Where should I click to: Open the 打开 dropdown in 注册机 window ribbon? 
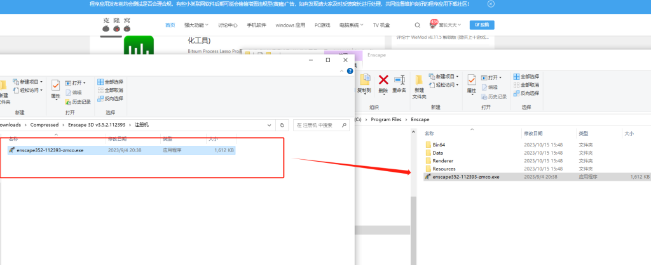pyautogui.click(x=76, y=83)
